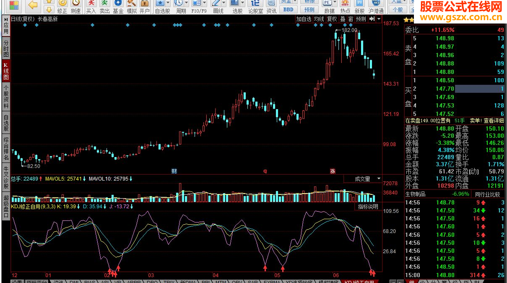
Task: Click the 涨 marker on the timeline
Action: 333,171
